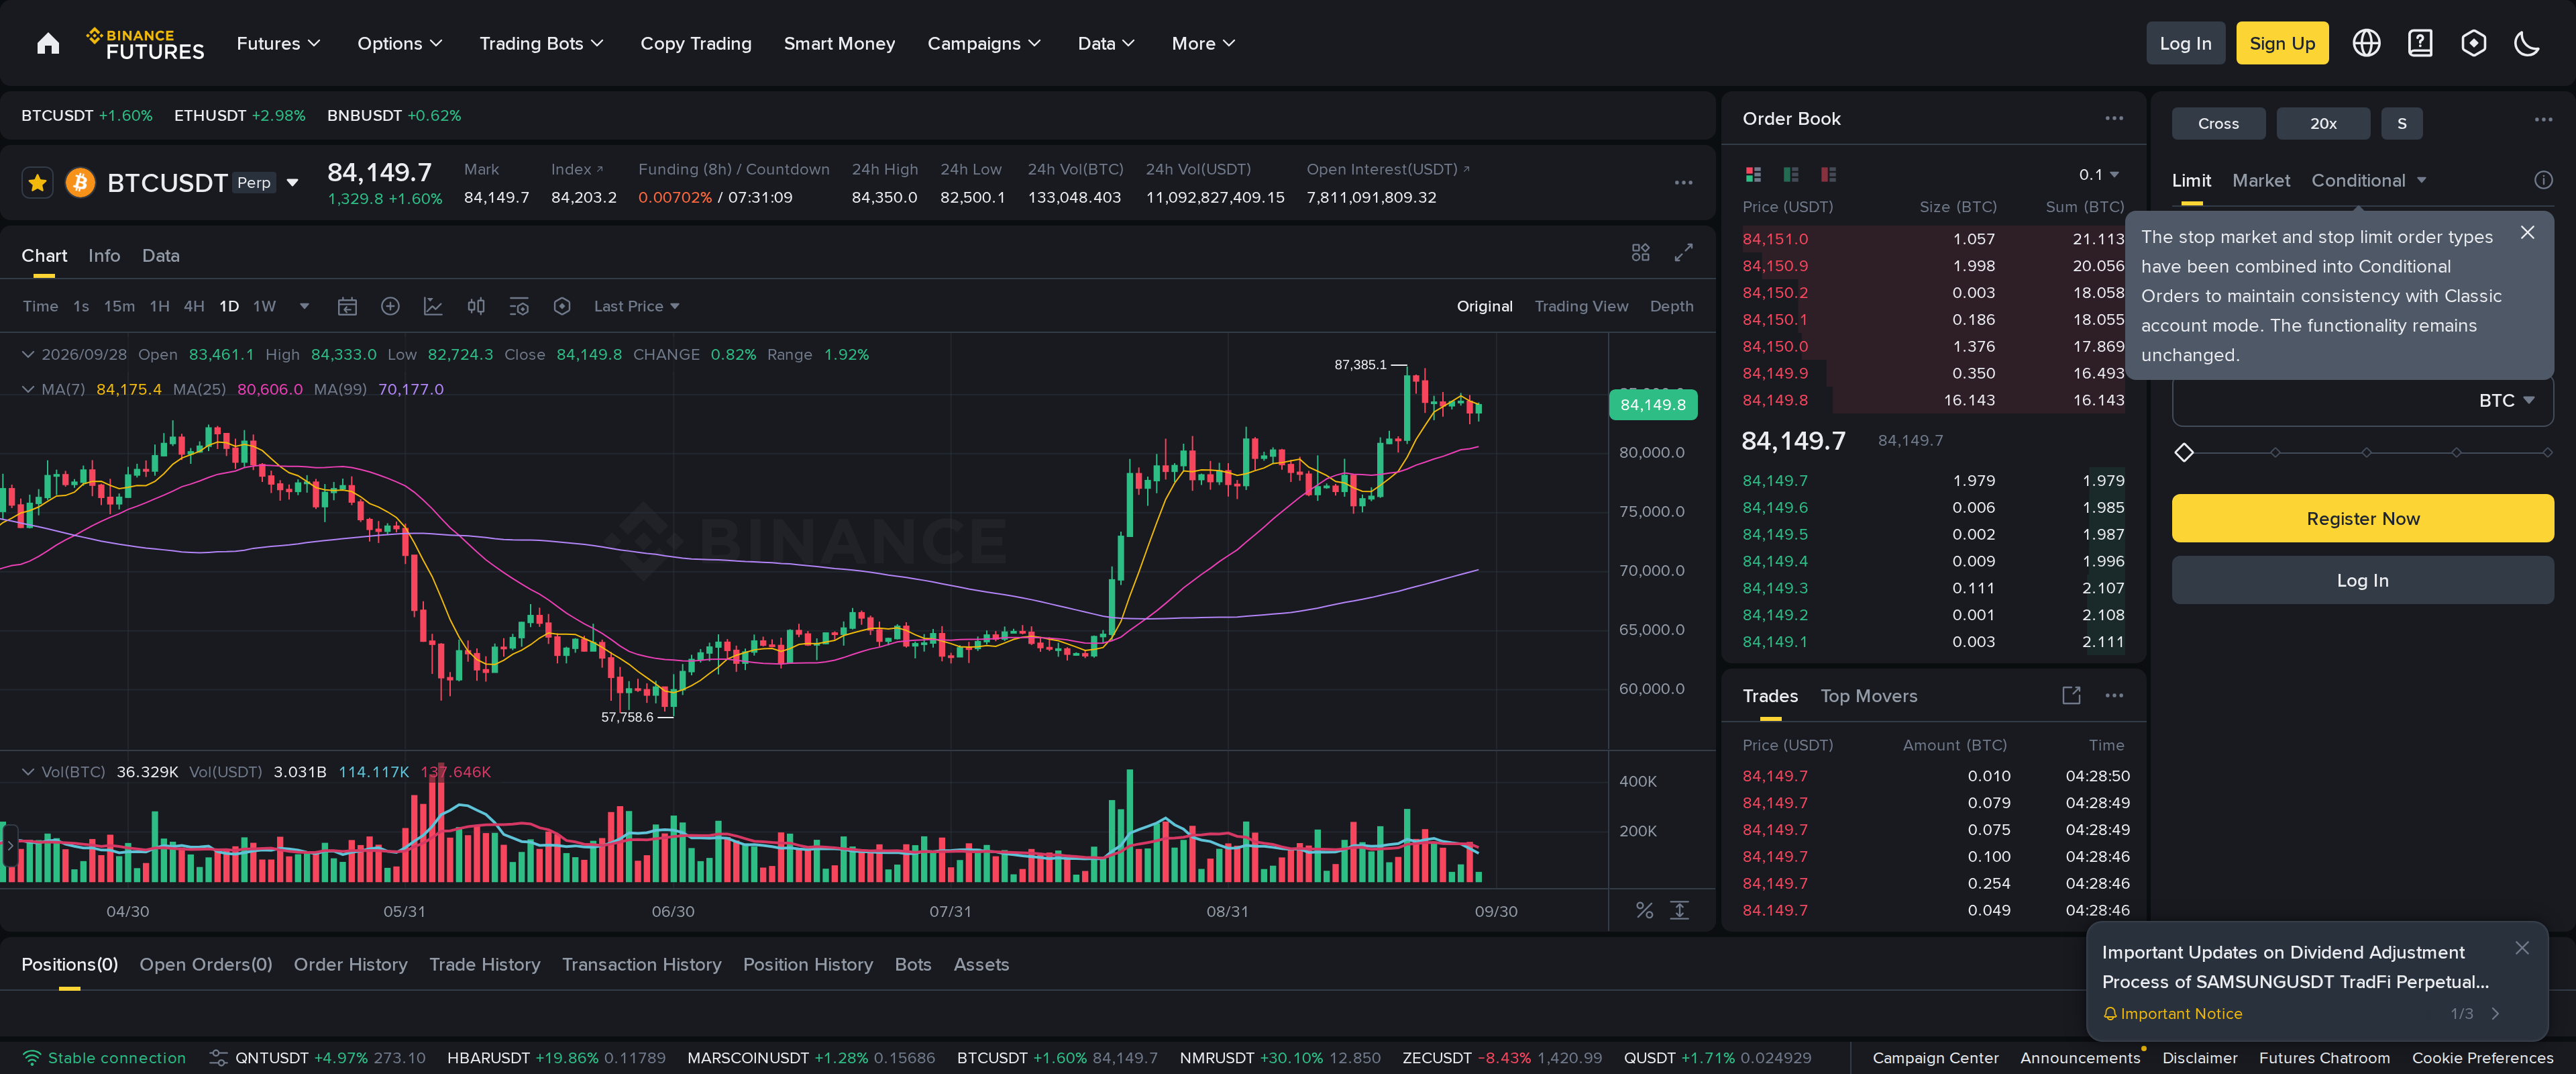This screenshot has height=1074, width=2576.
Task: Open the language globe icon
Action: click(x=2366, y=43)
